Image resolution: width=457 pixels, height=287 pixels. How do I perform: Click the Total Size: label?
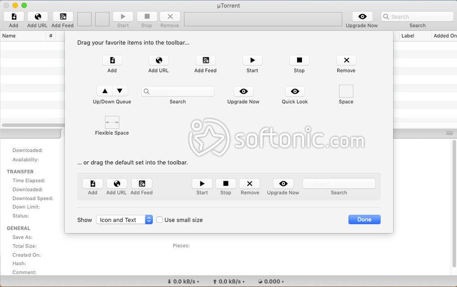tap(25, 246)
